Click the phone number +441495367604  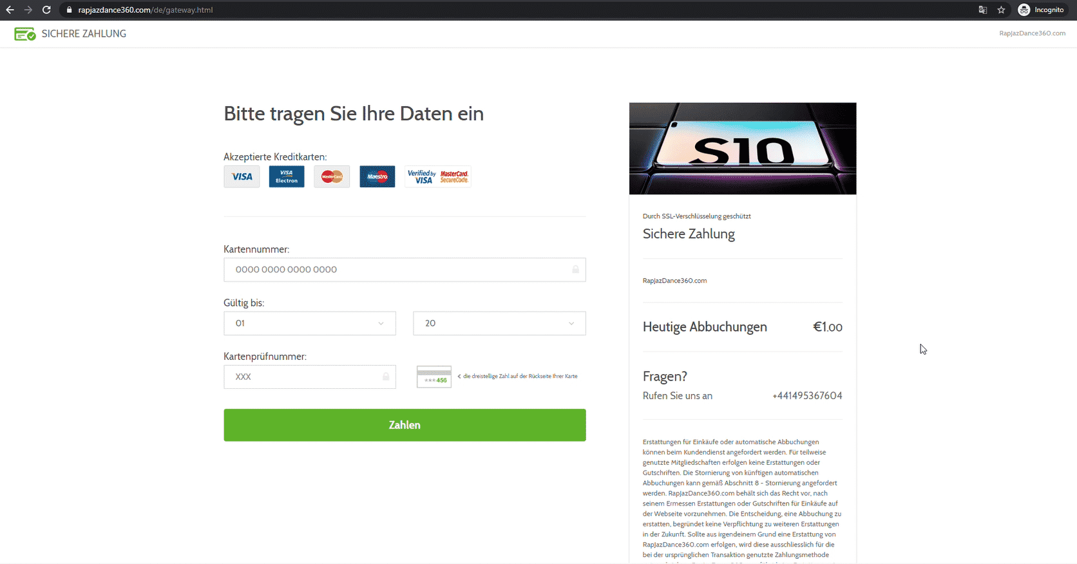pyautogui.click(x=807, y=396)
